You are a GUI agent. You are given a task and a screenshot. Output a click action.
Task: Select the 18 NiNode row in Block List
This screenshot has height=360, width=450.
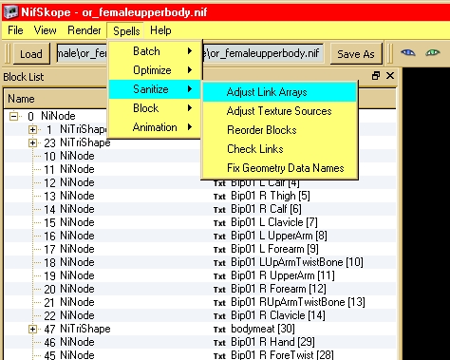pyautogui.click(x=200, y=262)
